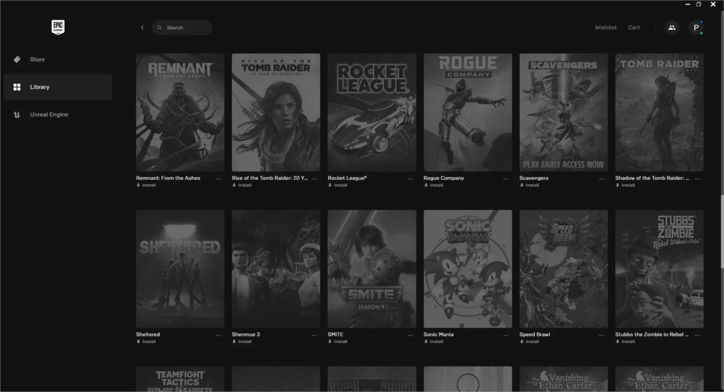The height and width of the screenshot is (392, 724).
Task: Open more options for Shenmue 3
Action: (314, 335)
